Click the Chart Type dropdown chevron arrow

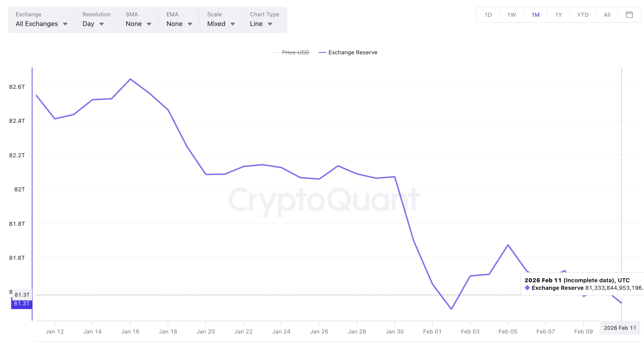[x=270, y=24]
